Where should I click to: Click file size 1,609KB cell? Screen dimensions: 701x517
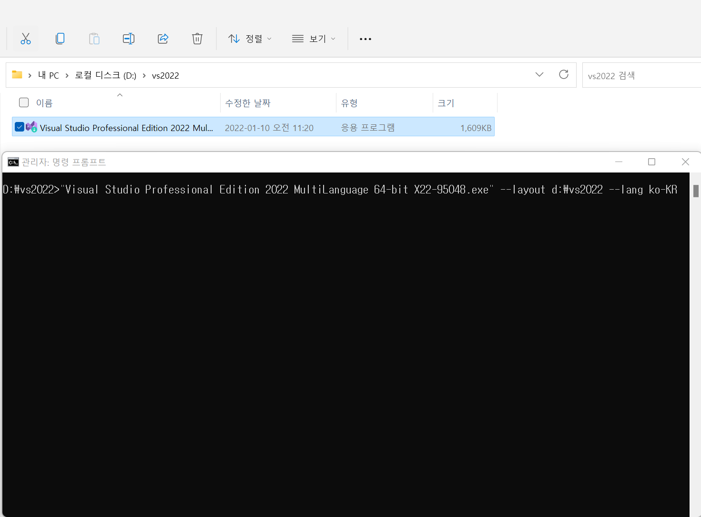476,128
